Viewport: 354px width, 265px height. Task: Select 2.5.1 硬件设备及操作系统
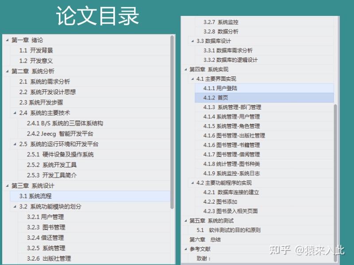pyautogui.click(x=60, y=154)
